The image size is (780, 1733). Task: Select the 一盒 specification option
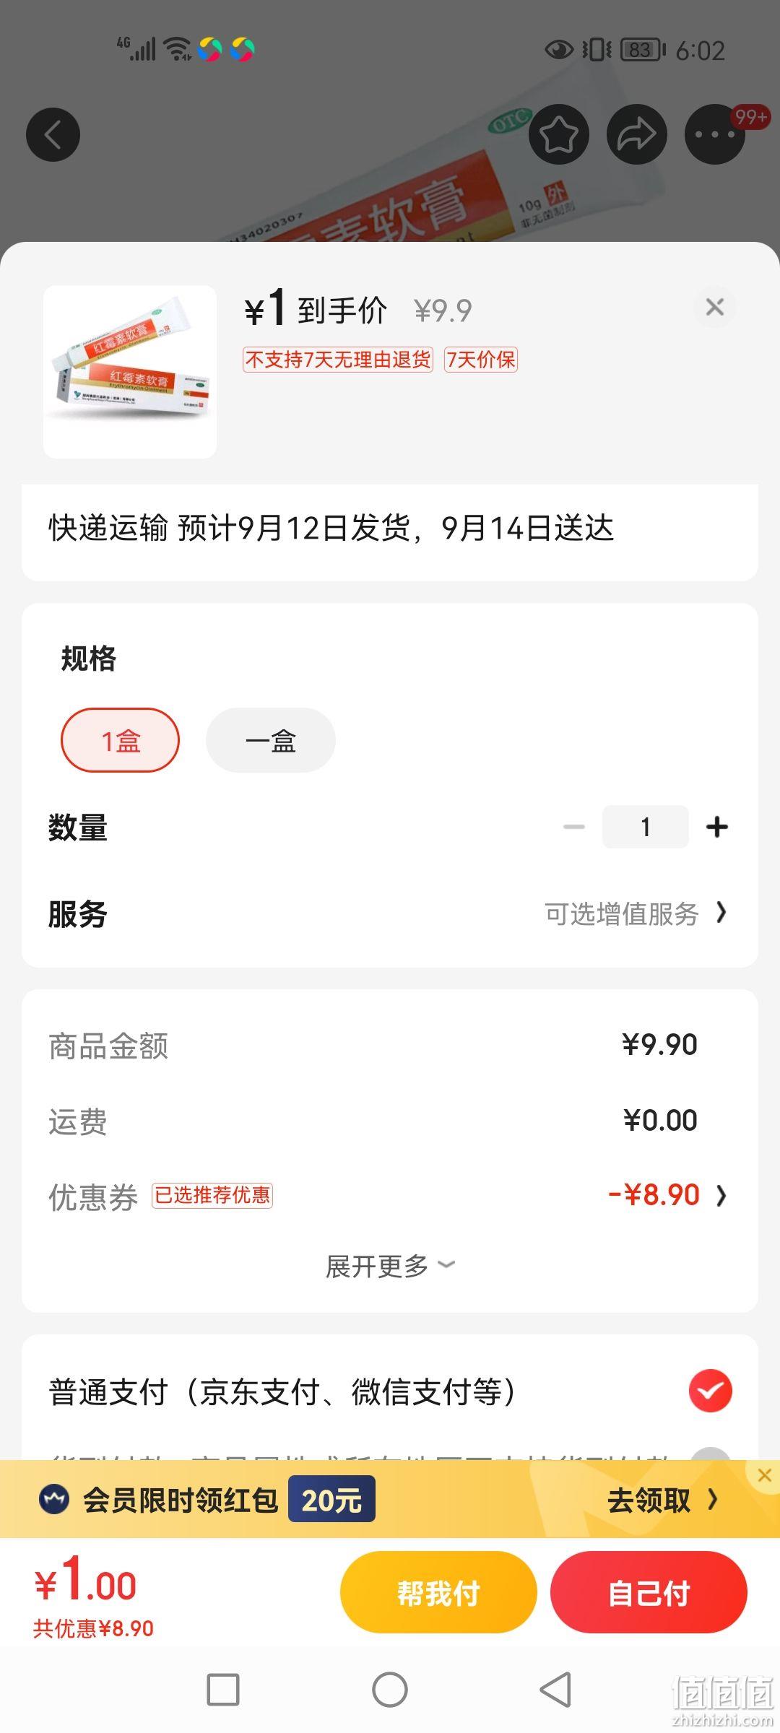click(x=271, y=740)
